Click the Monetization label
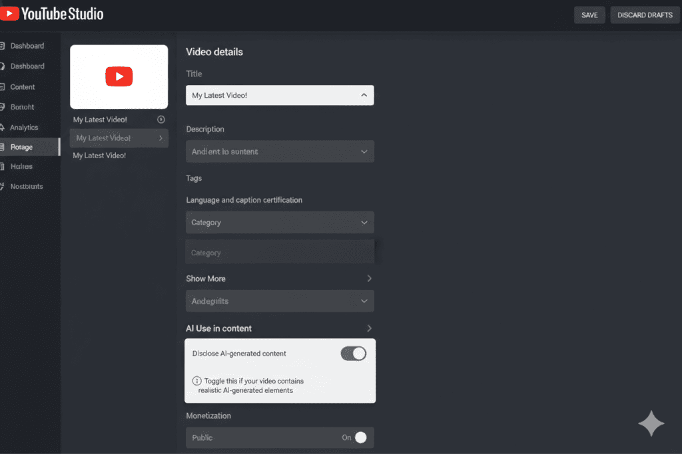Screen dimensions: 682x454 [208, 416]
